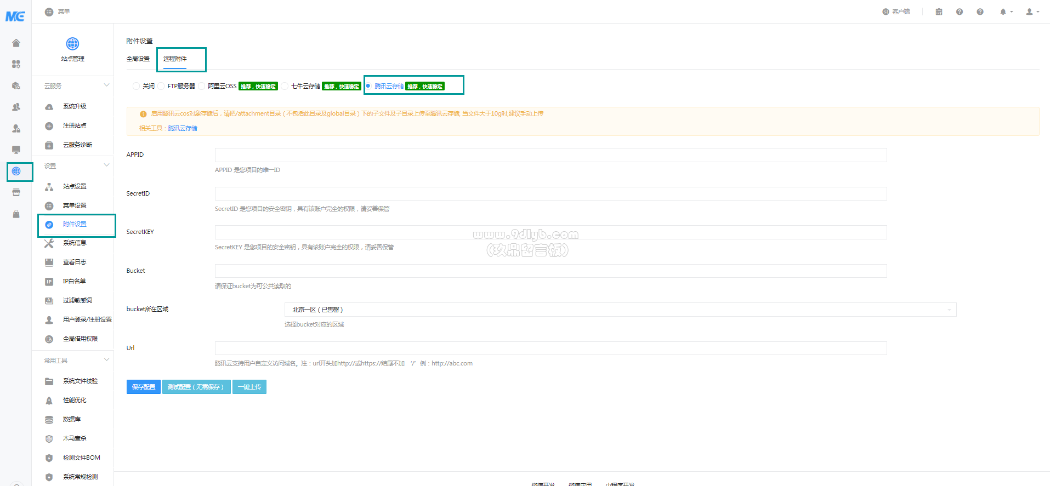
Task: Click the 保存配置 button
Action: coord(143,387)
